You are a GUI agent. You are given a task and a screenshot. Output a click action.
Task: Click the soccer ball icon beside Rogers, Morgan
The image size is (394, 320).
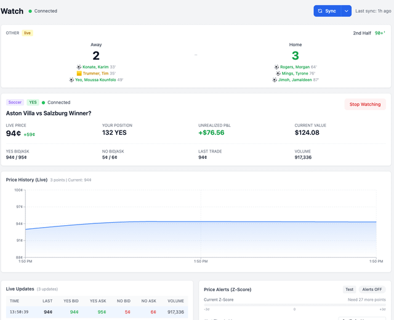click(276, 66)
